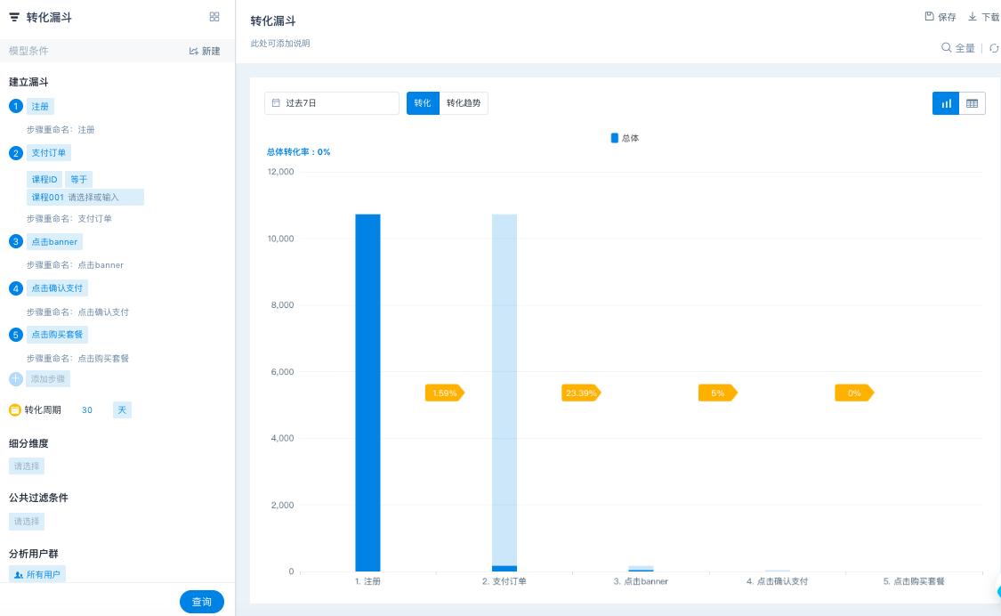Switch to table view icon
Screen dimensions: 1001x616
973,103
